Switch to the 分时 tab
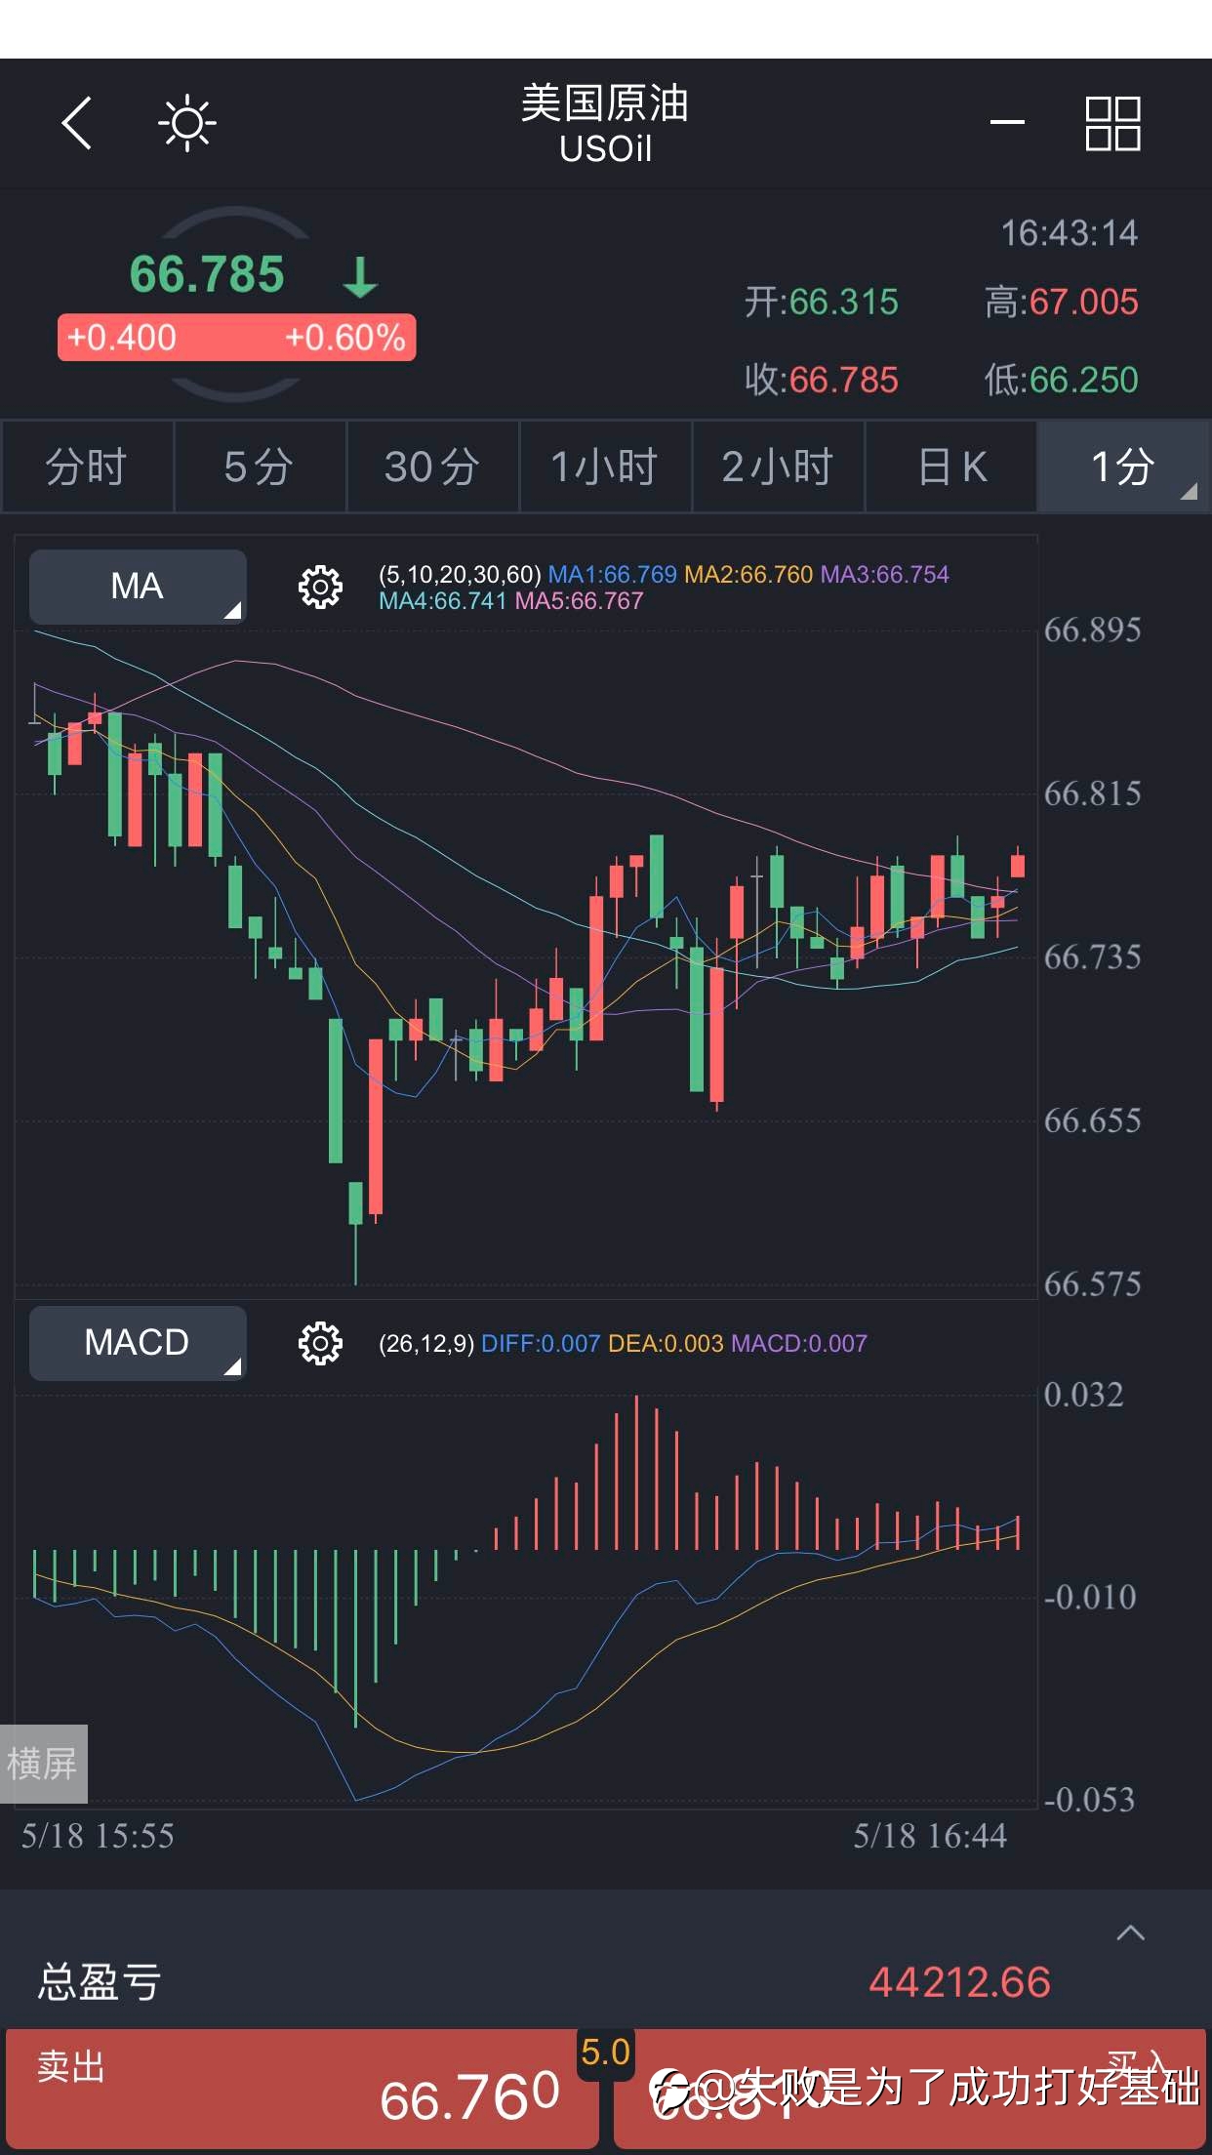 click(x=87, y=467)
